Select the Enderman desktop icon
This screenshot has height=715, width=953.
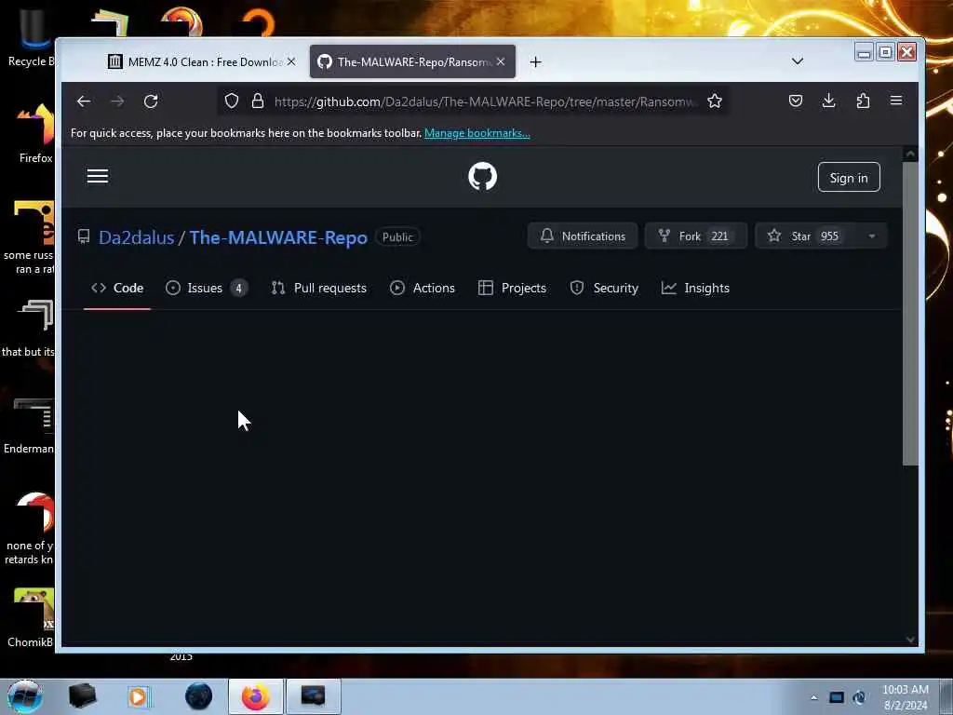click(31, 425)
